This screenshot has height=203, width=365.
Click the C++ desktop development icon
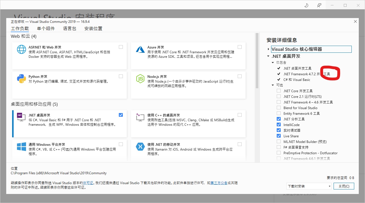(140, 117)
